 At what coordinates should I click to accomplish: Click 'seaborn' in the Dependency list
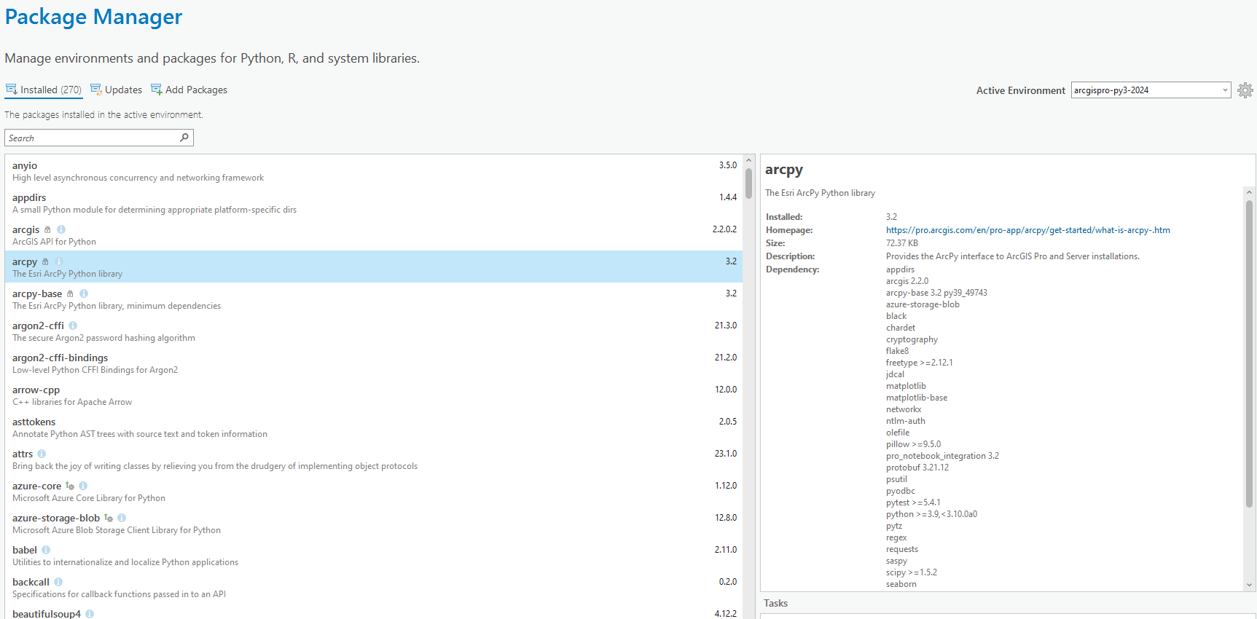coord(901,584)
